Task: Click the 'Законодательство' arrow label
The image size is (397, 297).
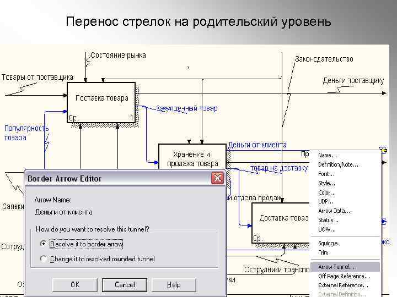Action: [x=324, y=59]
